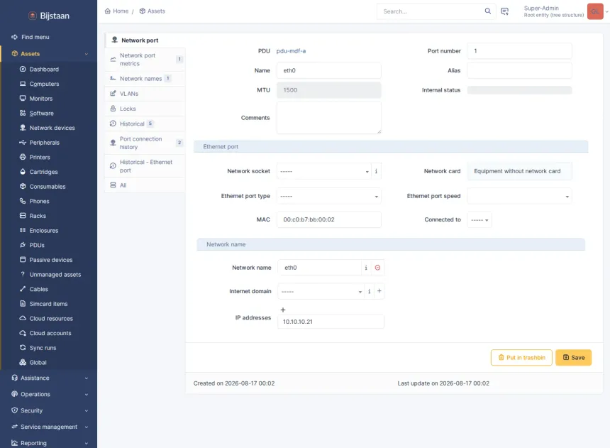Open Unmanaged assets page
The height and width of the screenshot is (448, 610).
tap(55, 275)
